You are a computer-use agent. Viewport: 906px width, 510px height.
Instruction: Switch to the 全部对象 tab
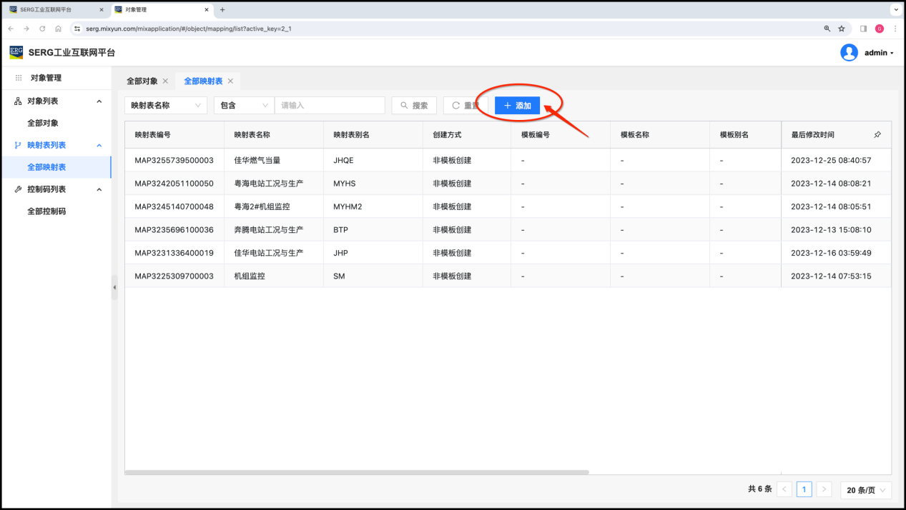tap(142, 81)
